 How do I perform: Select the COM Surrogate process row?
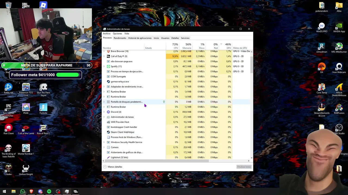point(176,77)
